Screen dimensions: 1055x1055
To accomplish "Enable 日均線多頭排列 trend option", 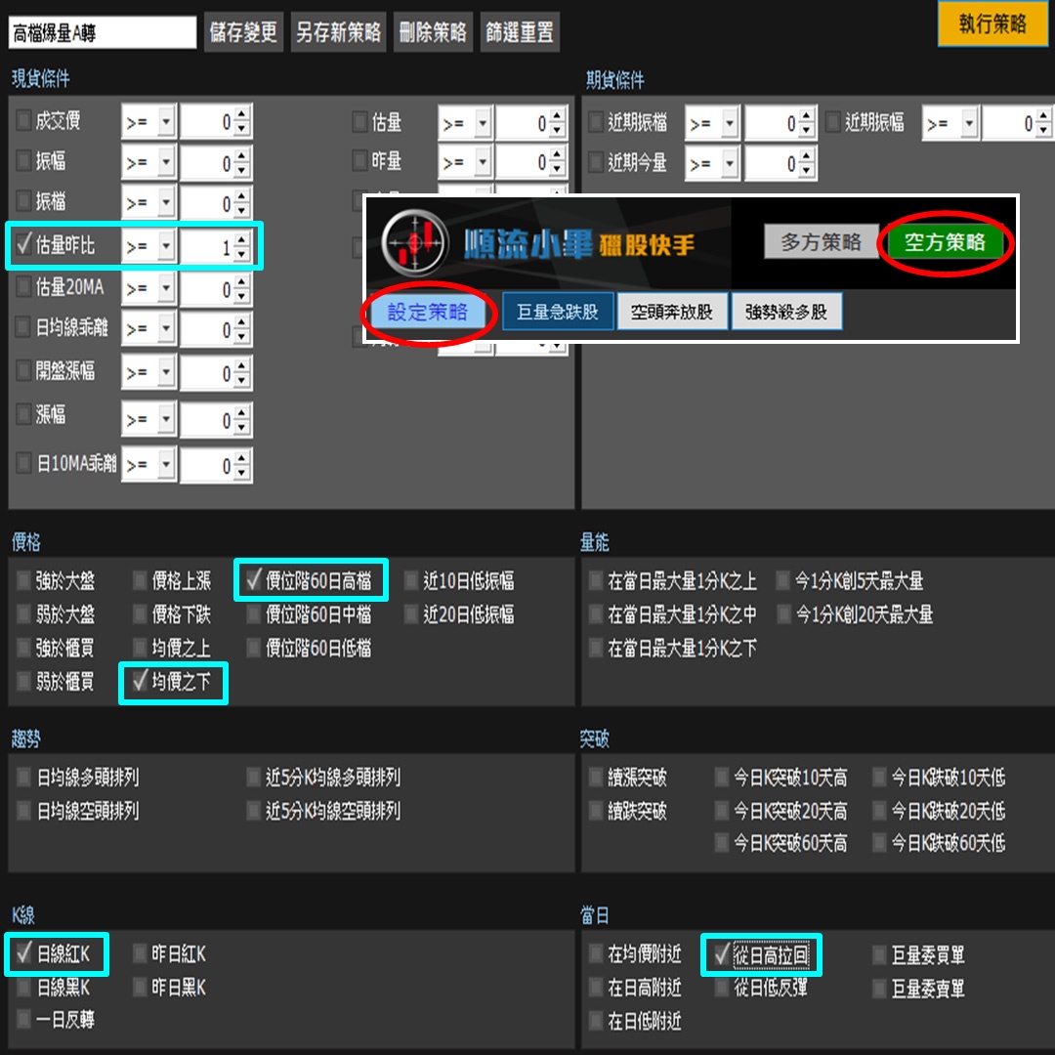I will pyautogui.click(x=23, y=778).
